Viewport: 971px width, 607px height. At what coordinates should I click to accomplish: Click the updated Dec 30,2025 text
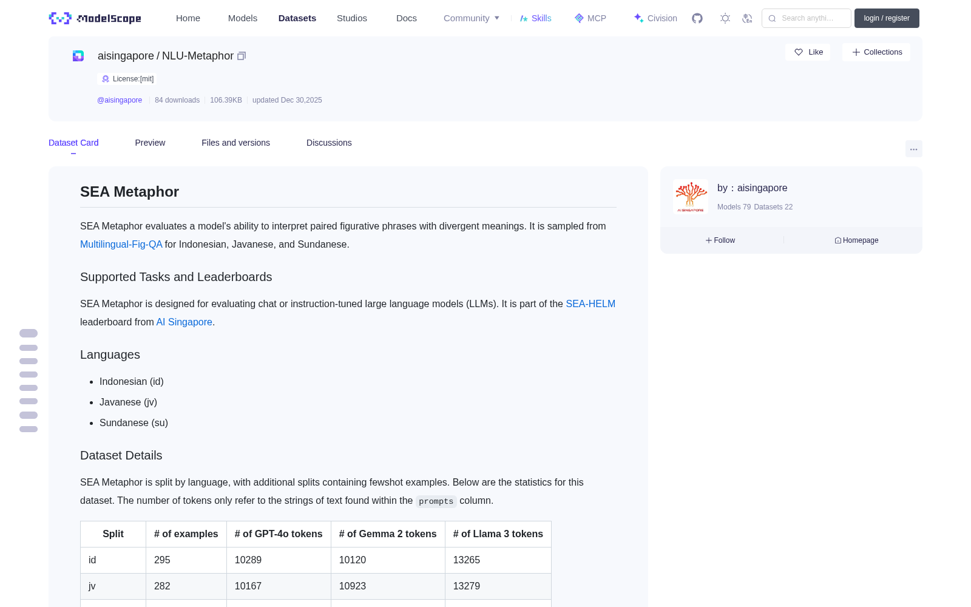pos(287,100)
